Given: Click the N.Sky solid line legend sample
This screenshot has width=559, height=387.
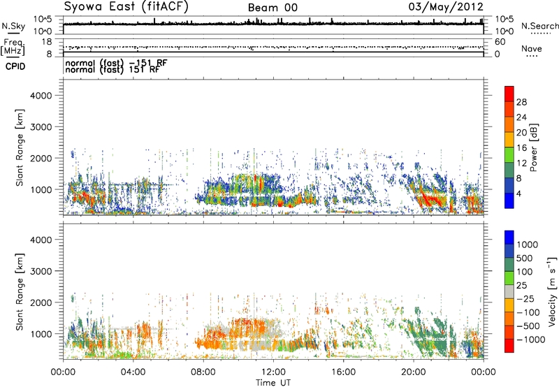Looking at the screenshot, I should tap(13, 33).
